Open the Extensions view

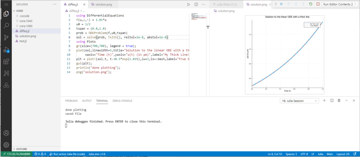[x=6, y=62]
